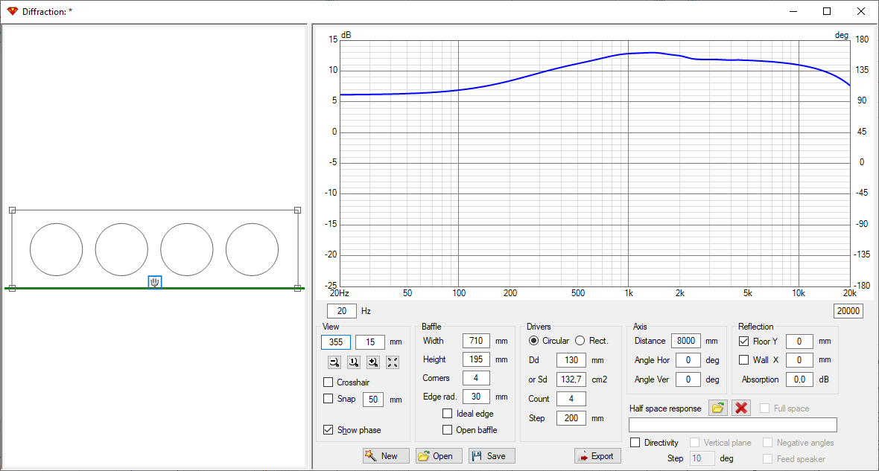Untick the Show phase checkbox
This screenshot has width=879, height=471.
click(329, 430)
